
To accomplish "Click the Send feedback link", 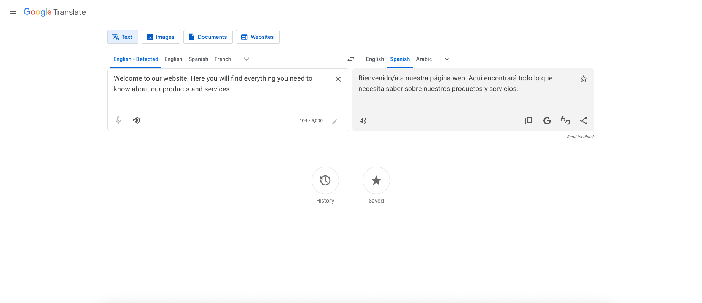I will [x=581, y=137].
